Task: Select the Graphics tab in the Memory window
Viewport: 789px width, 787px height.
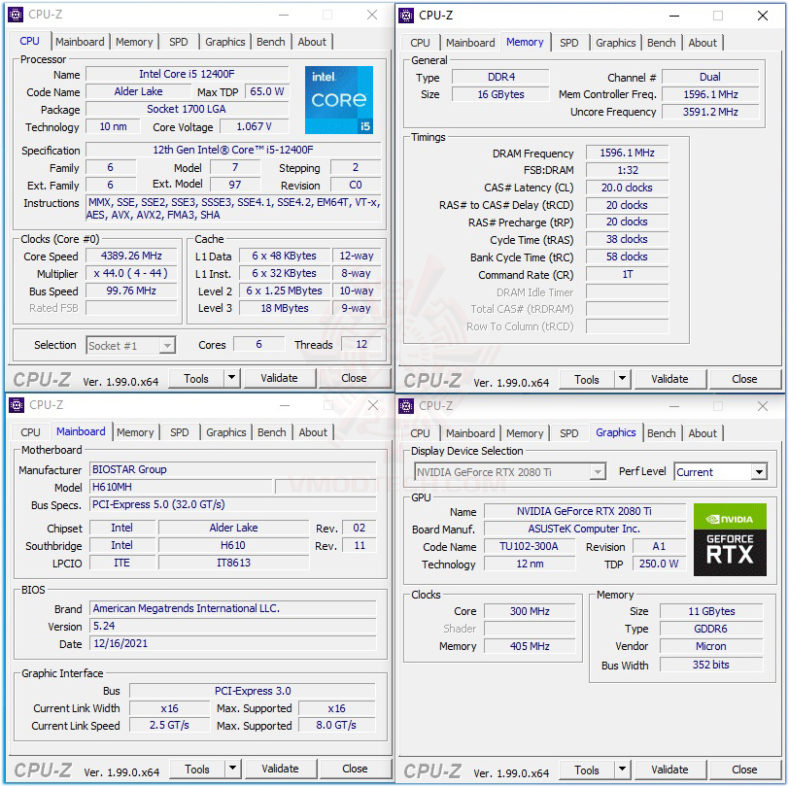Action: coord(615,43)
